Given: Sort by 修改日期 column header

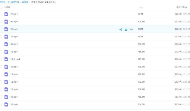Looking at the screenshot, I should (x=180, y=7).
